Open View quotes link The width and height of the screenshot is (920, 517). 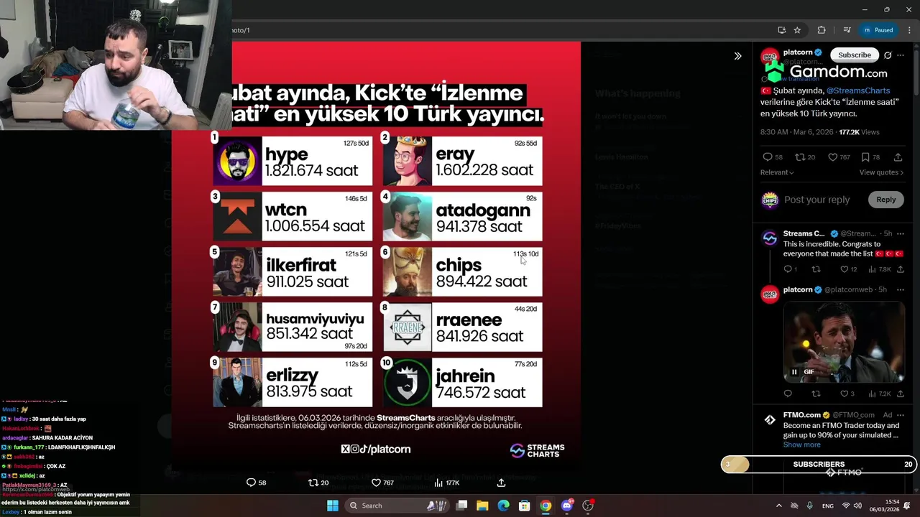(881, 172)
